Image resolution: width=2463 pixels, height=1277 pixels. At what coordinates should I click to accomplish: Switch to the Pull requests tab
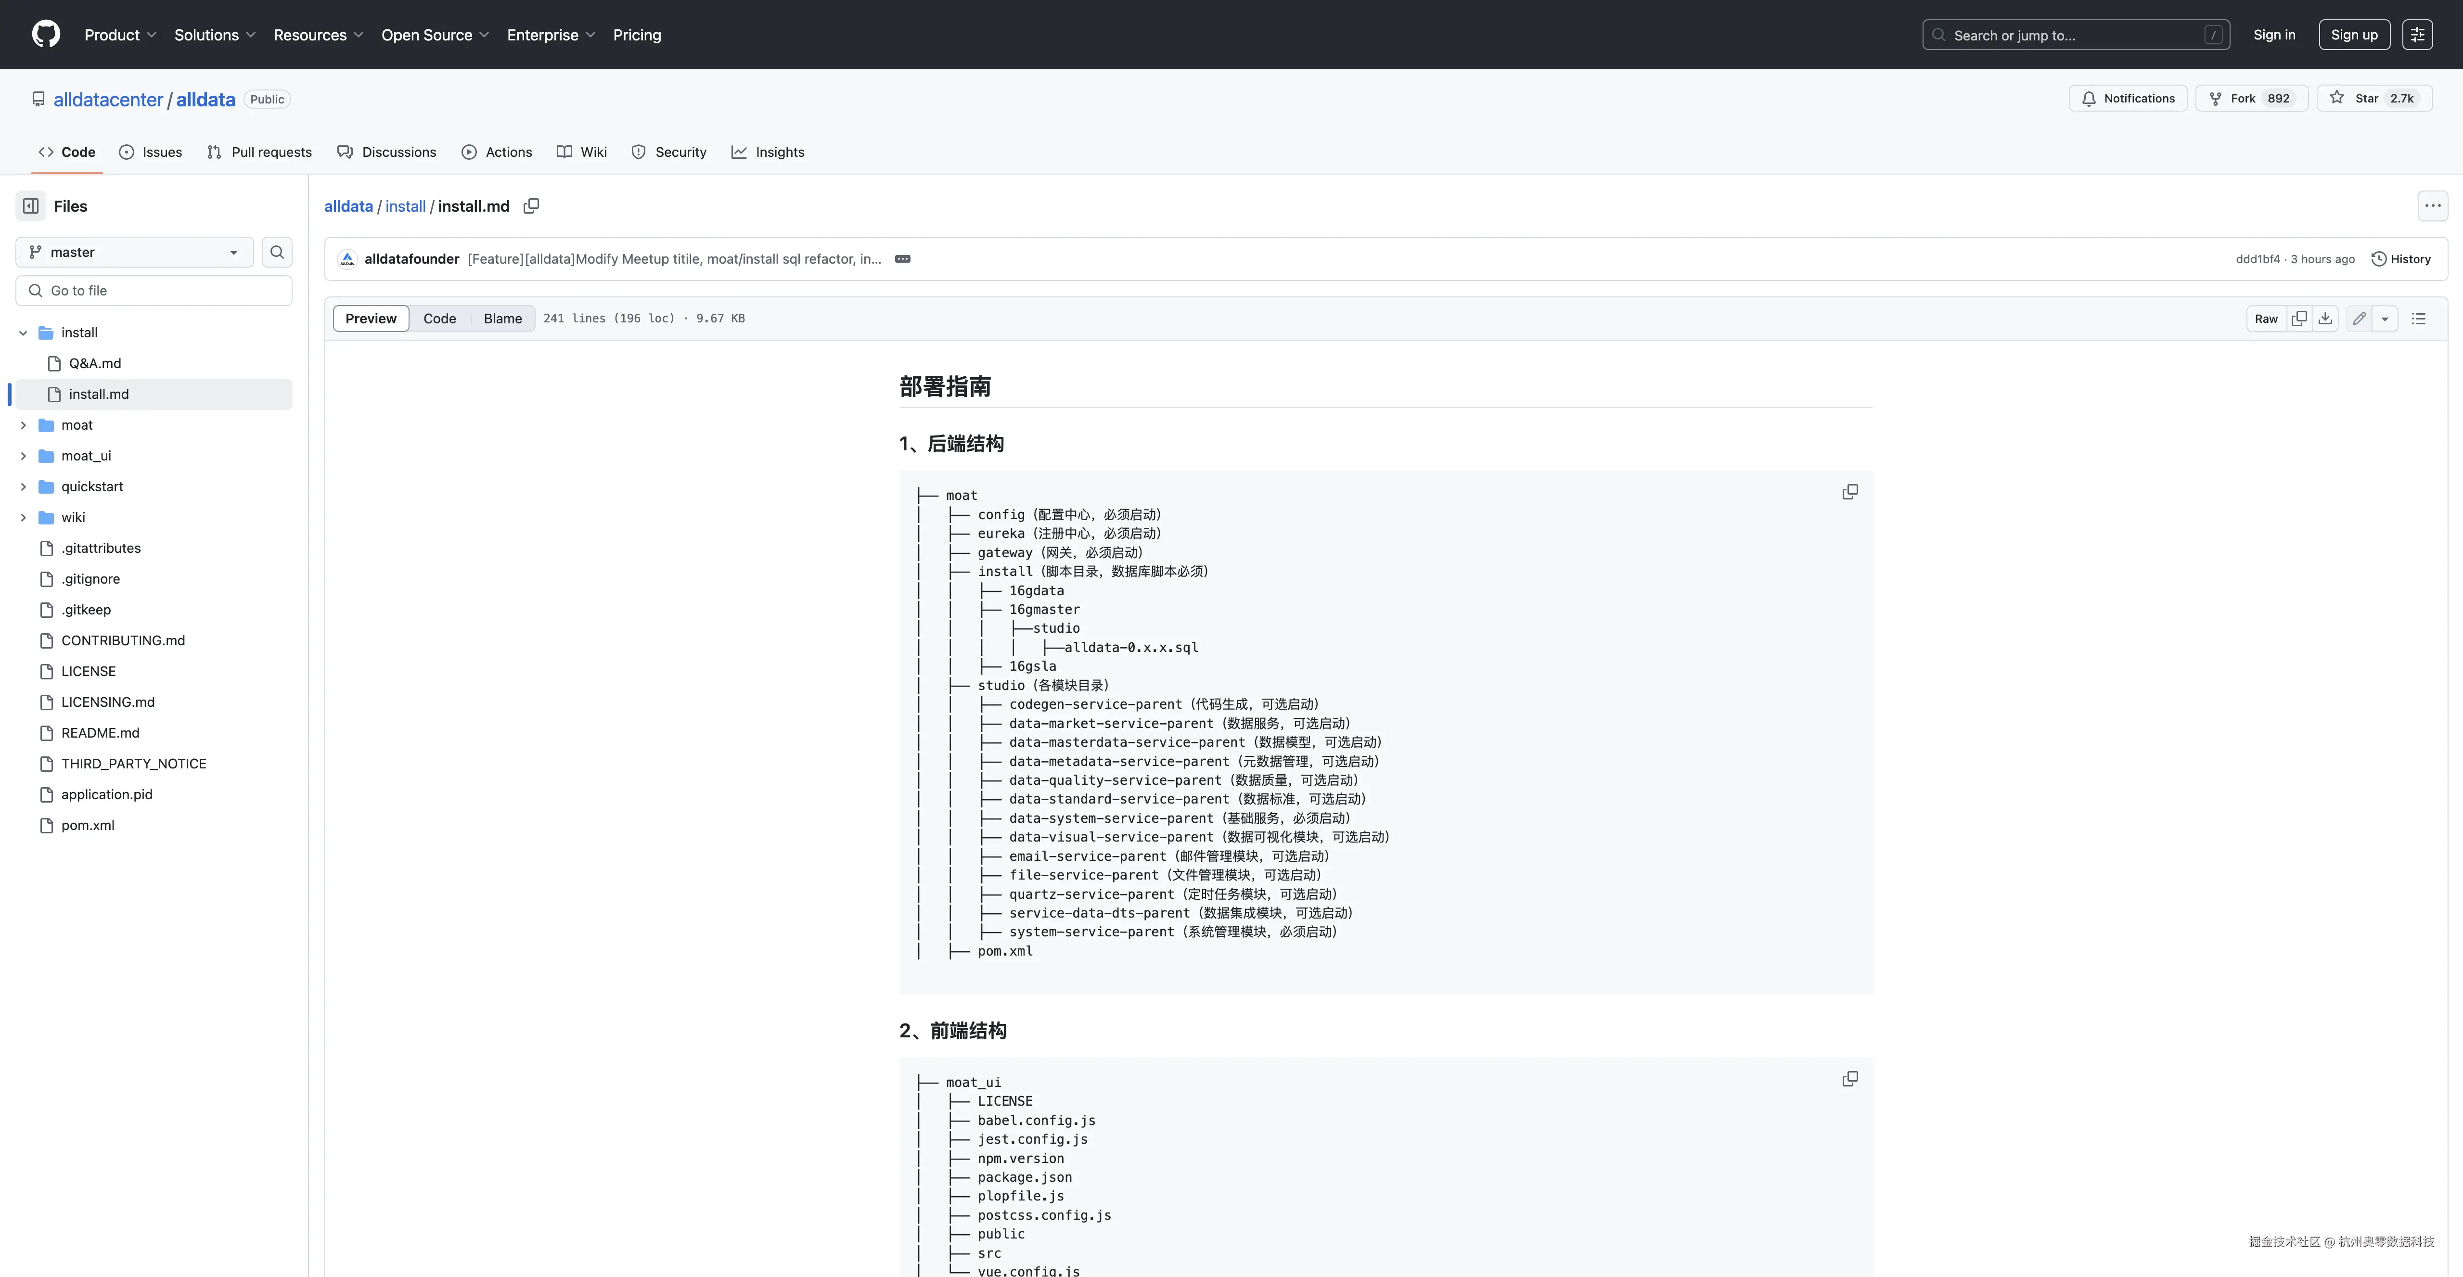259,152
